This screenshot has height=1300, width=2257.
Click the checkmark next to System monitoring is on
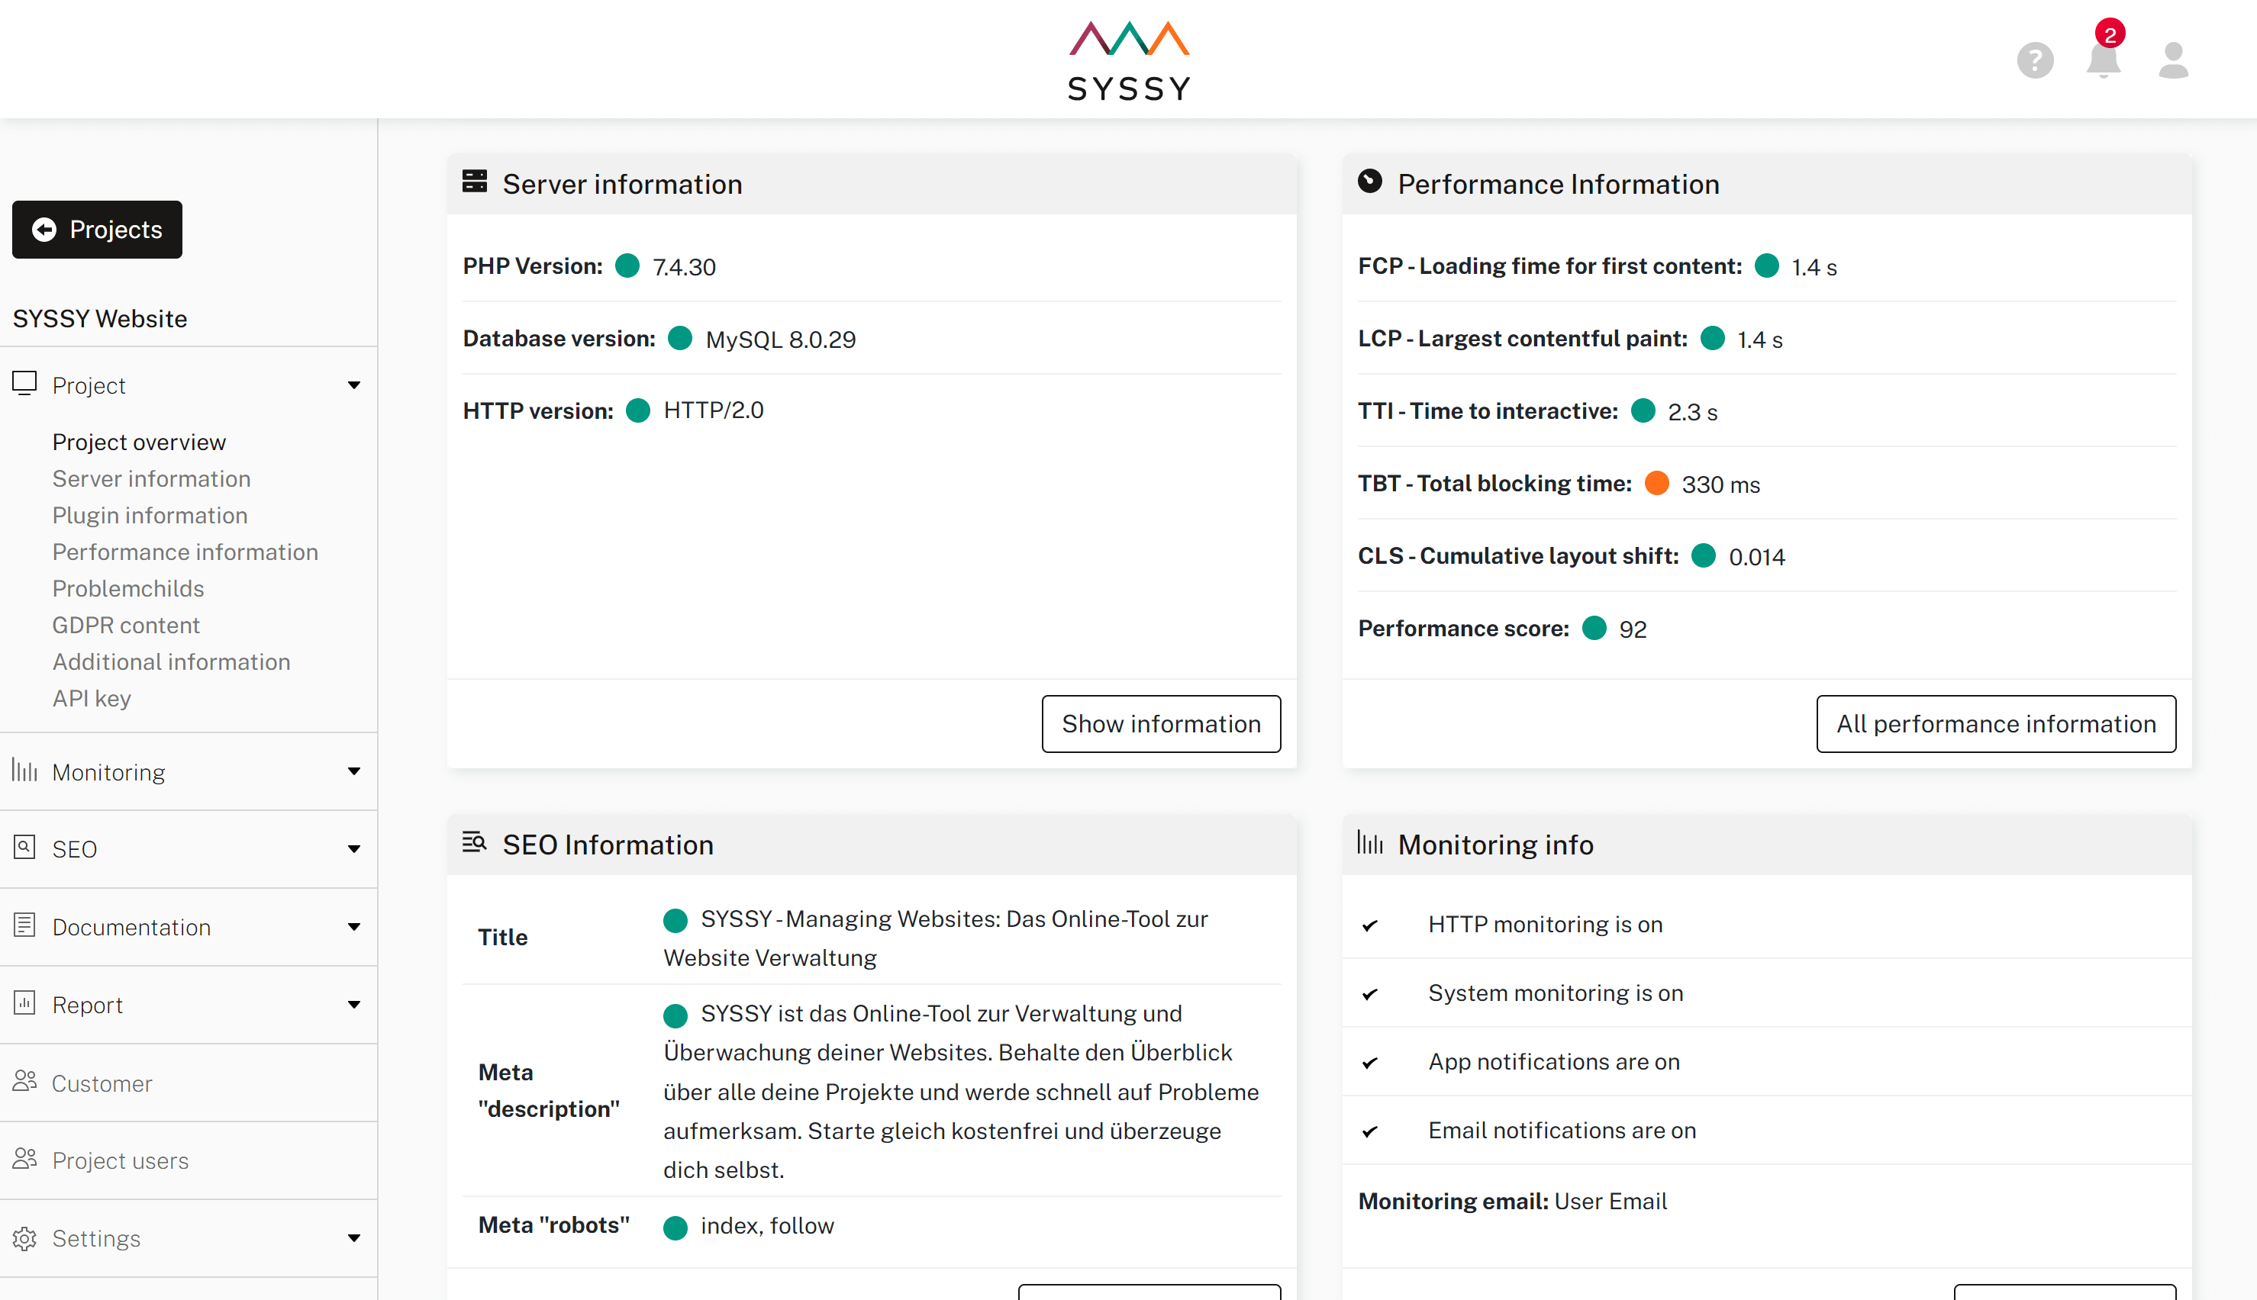1369,994
